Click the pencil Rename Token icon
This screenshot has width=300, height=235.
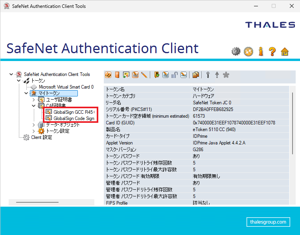[x=144, y=75]
